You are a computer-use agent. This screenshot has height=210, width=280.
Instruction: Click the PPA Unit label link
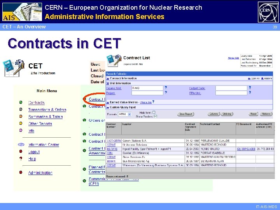[x=195, y=93]
